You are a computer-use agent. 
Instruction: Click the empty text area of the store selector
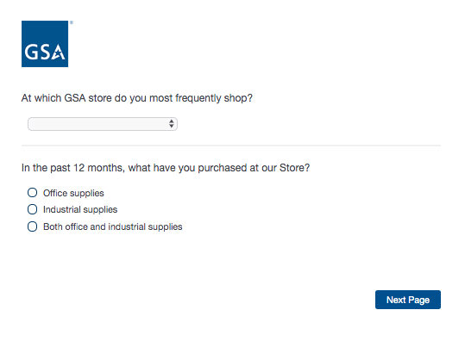[97, 124]
